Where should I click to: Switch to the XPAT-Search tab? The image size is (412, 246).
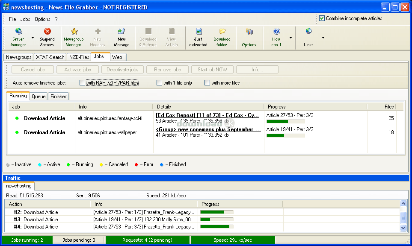[x=50, y=57]
